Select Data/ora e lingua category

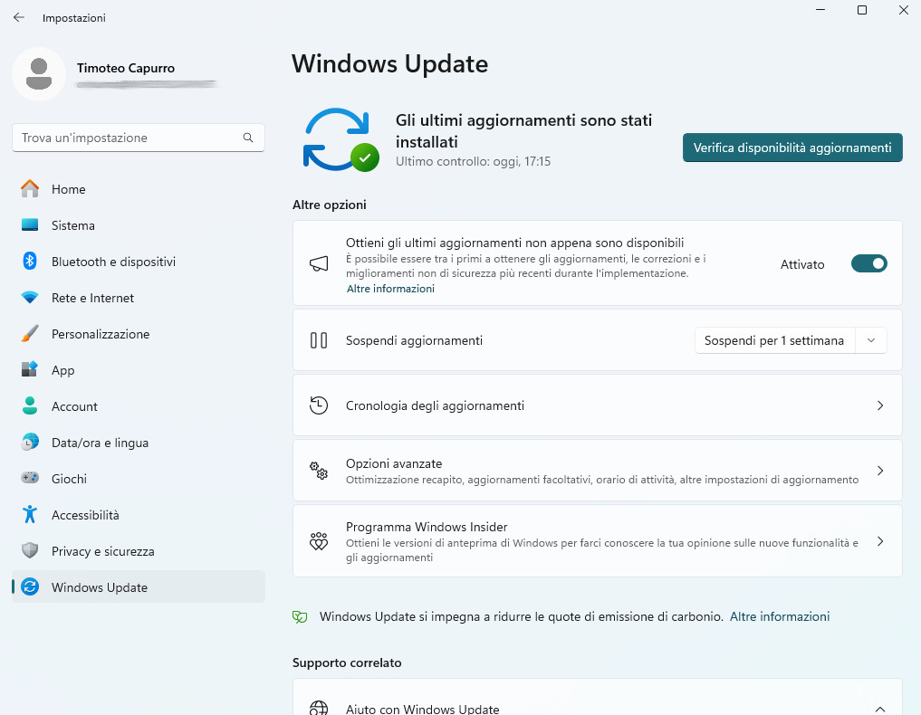point(139,443)
